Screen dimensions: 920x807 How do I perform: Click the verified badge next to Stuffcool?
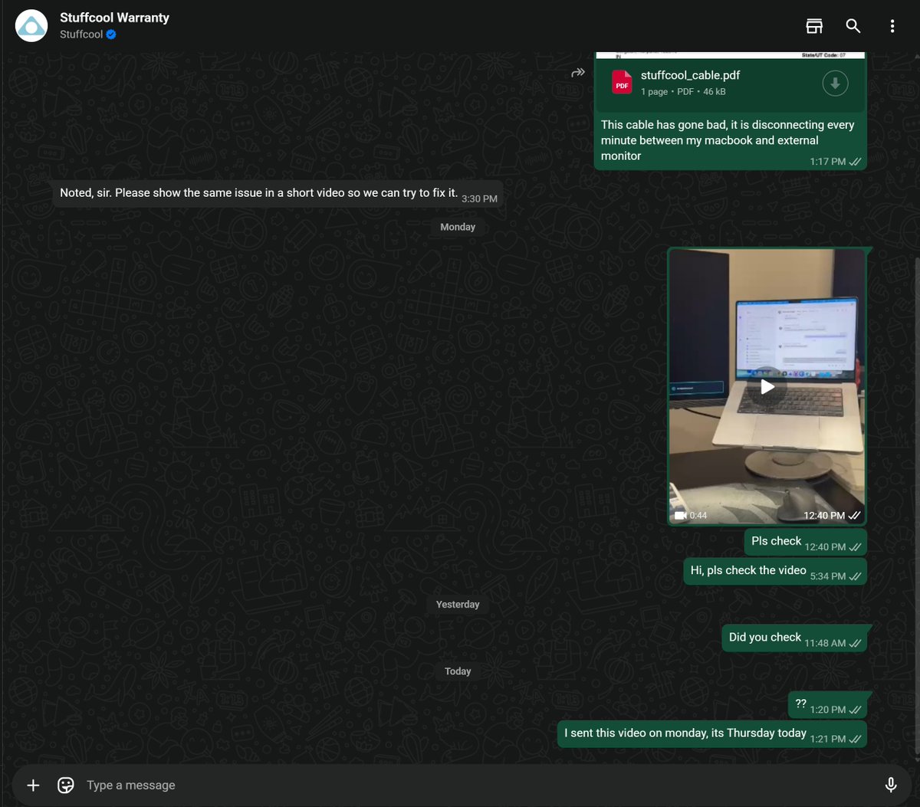[111, 34]
